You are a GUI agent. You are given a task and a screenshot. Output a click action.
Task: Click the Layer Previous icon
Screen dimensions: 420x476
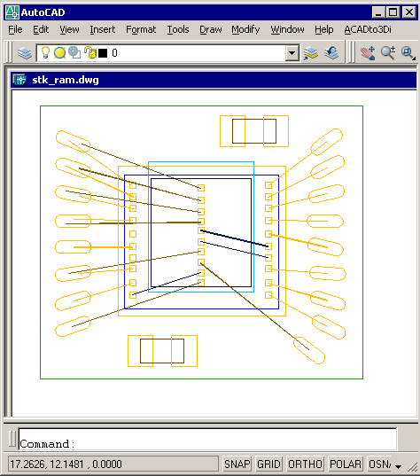pos(331,53)
